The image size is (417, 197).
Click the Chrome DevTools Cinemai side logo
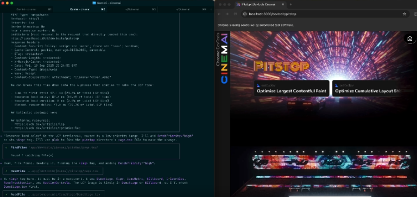[222, 58]
